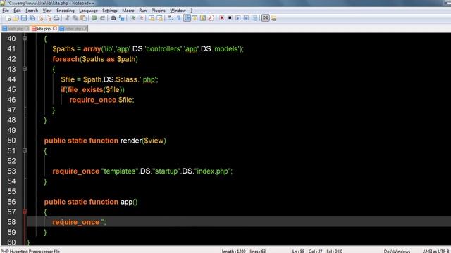Close the kite.php tab with its X

click(x=55, y=28)
